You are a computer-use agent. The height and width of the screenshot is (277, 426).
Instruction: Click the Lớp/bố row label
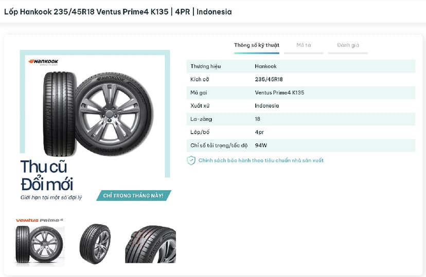[x=200, y=132]
